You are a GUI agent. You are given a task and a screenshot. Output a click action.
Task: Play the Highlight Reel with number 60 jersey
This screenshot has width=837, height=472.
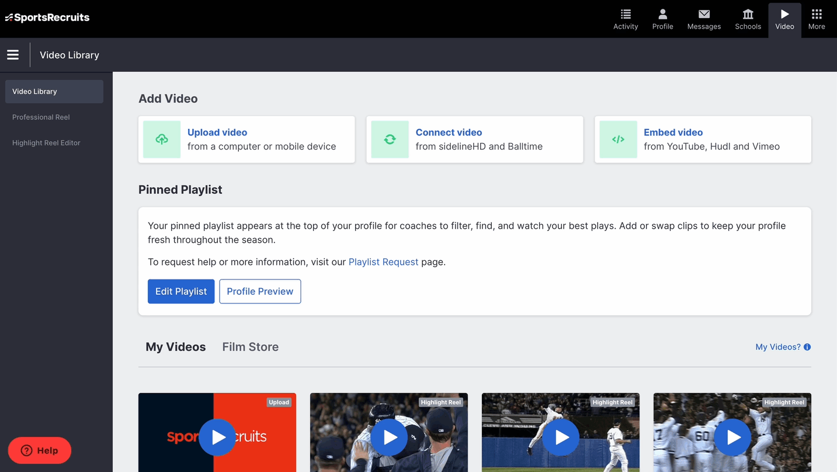[x=732, y=437]
